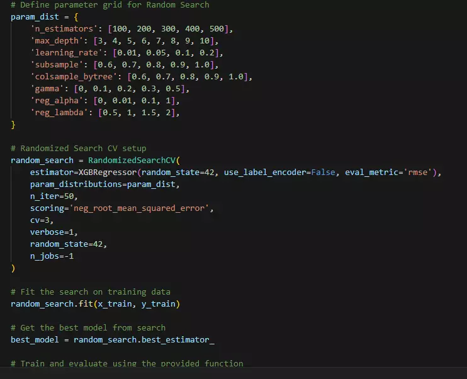
Task: Click the closing curly brace of param_dist
Action: tap(13, 125)
